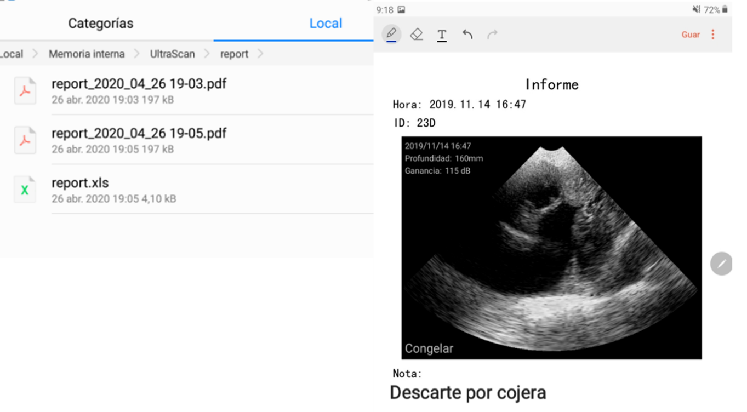The width and height of the screenshot is (747, 412).
Task: Switch to the Categorías tab
Action: 100,24
